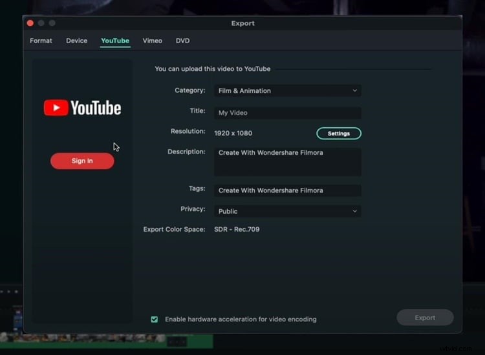Open resolution Settings
The width and height of the screenshot is (485, 355).
click(x=338, y=134)
